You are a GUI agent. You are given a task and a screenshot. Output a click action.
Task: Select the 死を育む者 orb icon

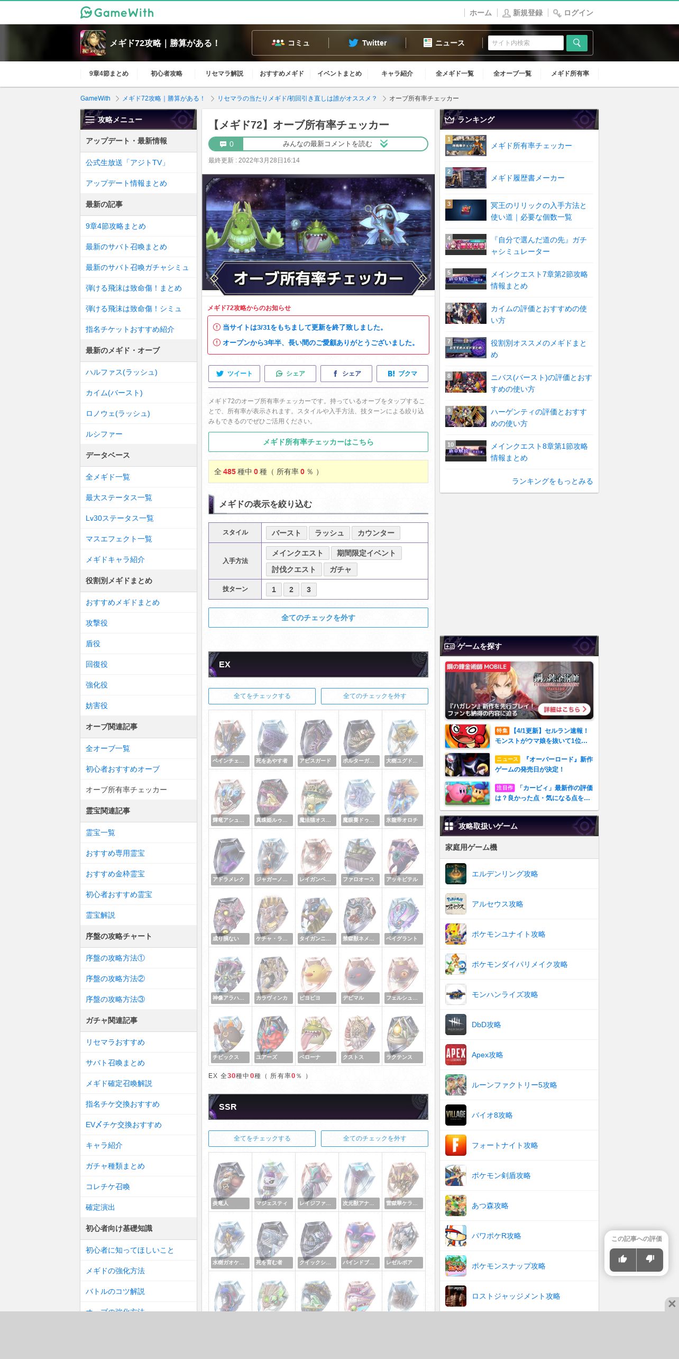pyautogui.click(x=273, y=1241)
